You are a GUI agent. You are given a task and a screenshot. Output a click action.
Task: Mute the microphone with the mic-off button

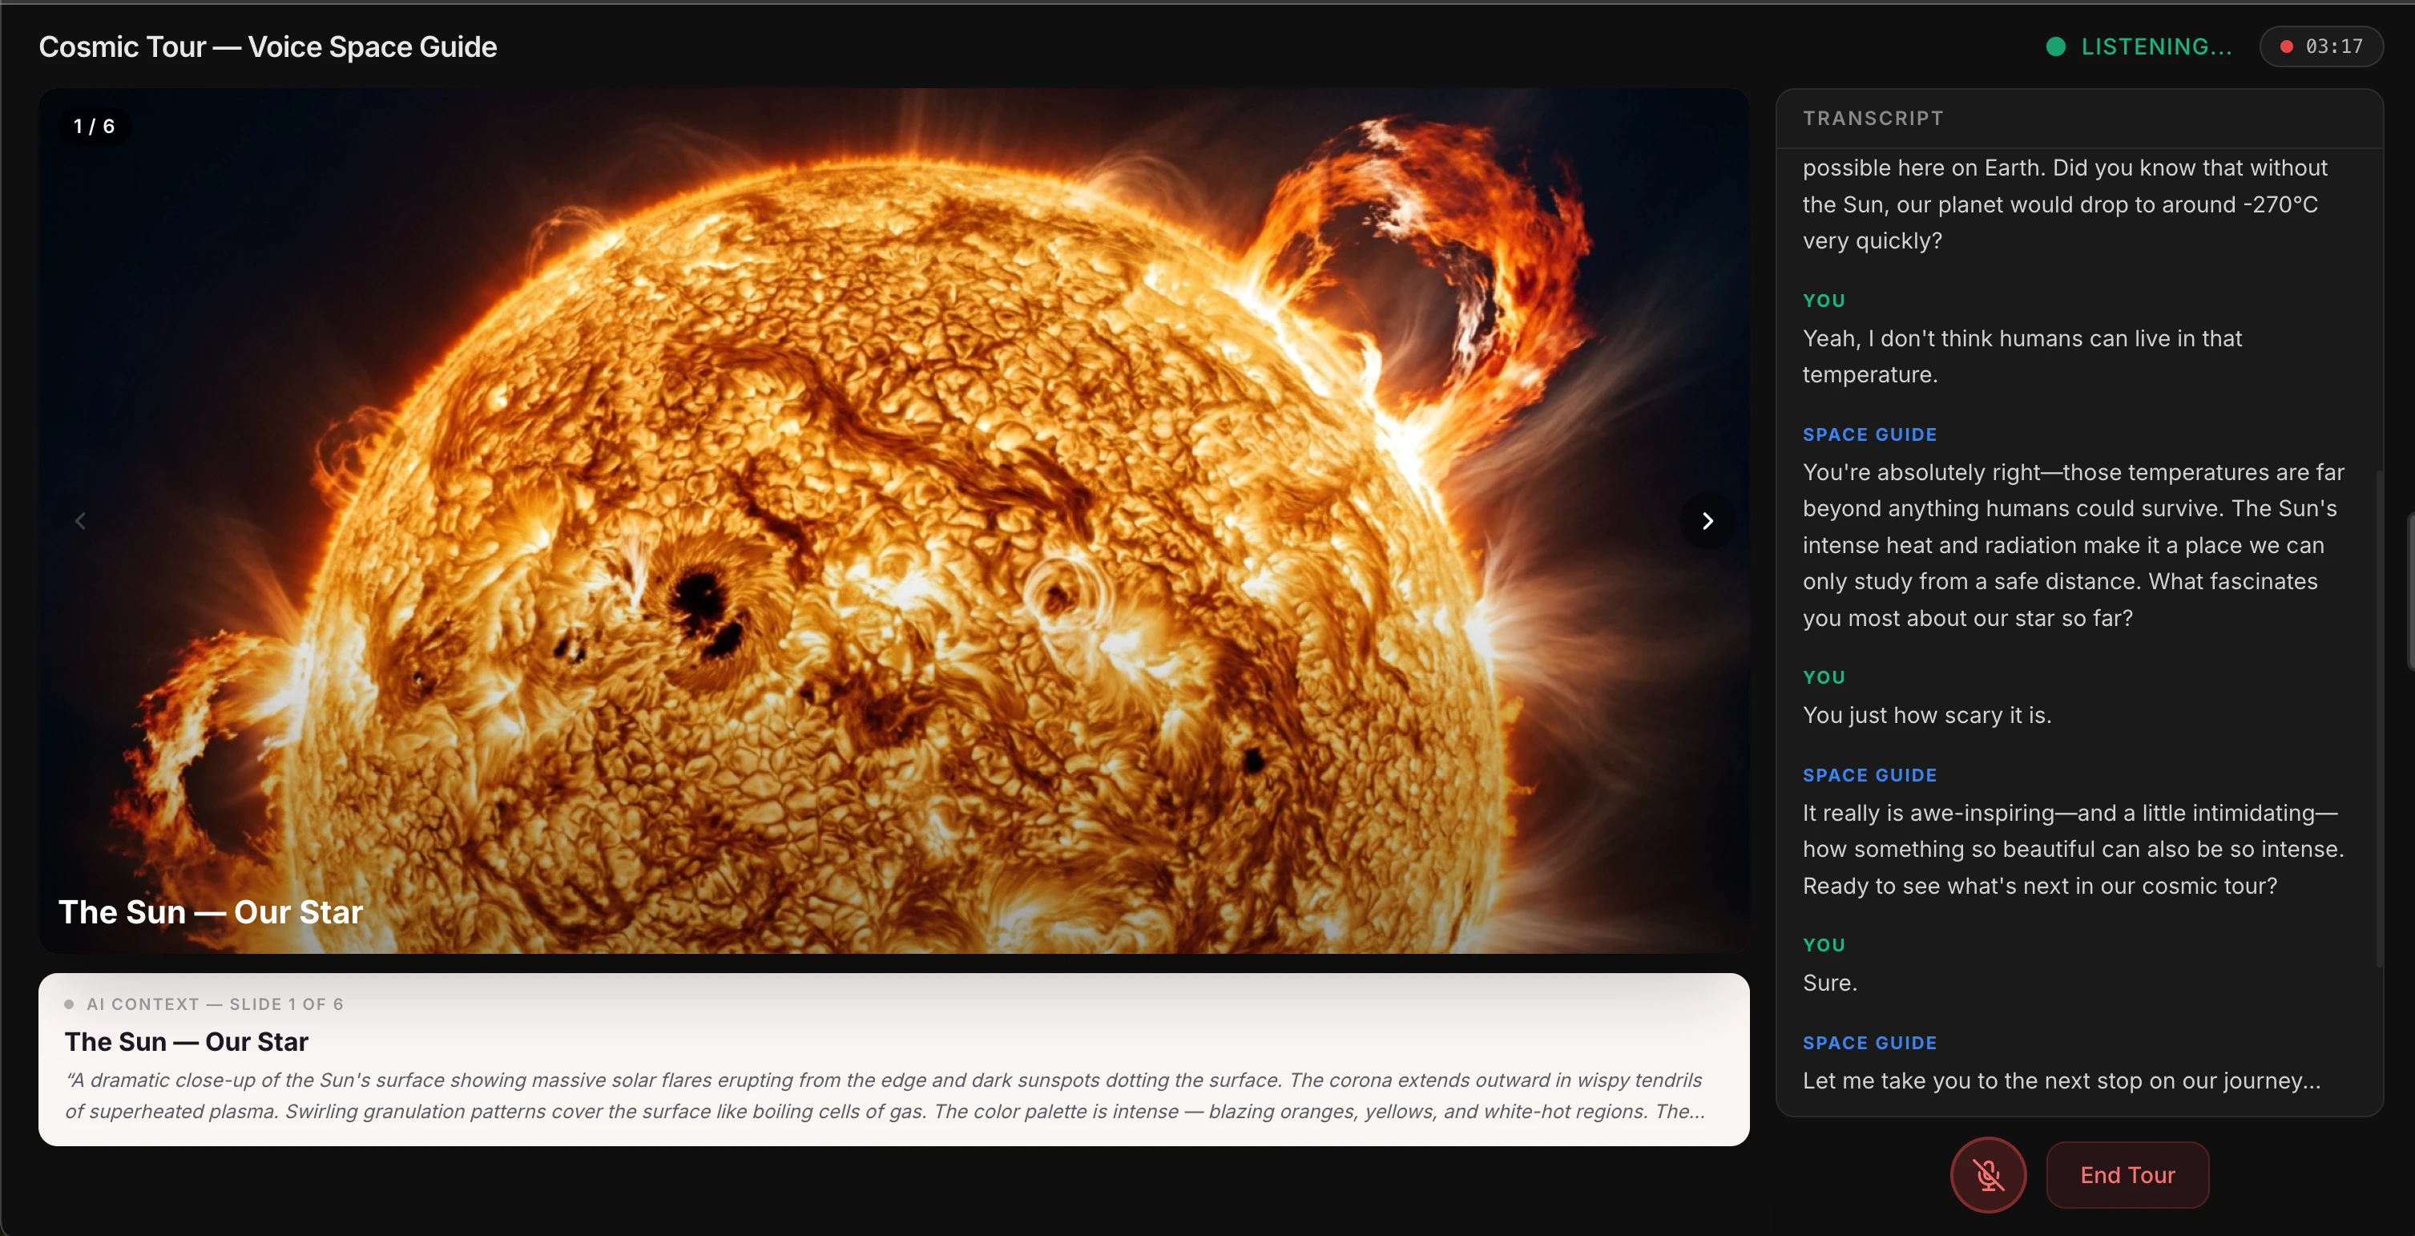(1987, 1174)
